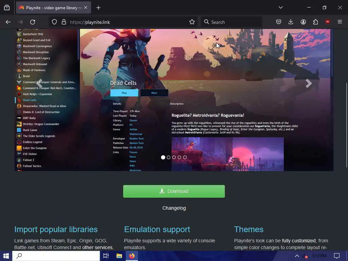Select the third carousel indicator dot
The width and height of the screenshot is (348, 261).
click(174, 157)
